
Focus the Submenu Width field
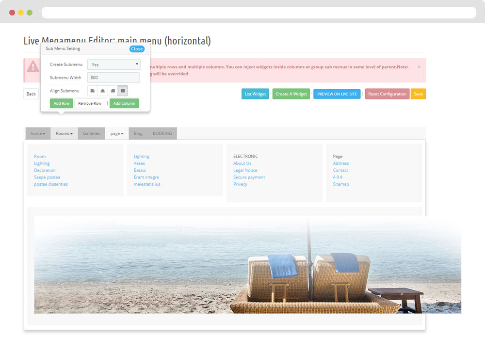[113, 78]
